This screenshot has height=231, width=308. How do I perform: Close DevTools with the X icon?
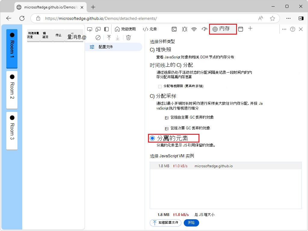(x=301, y=29)
